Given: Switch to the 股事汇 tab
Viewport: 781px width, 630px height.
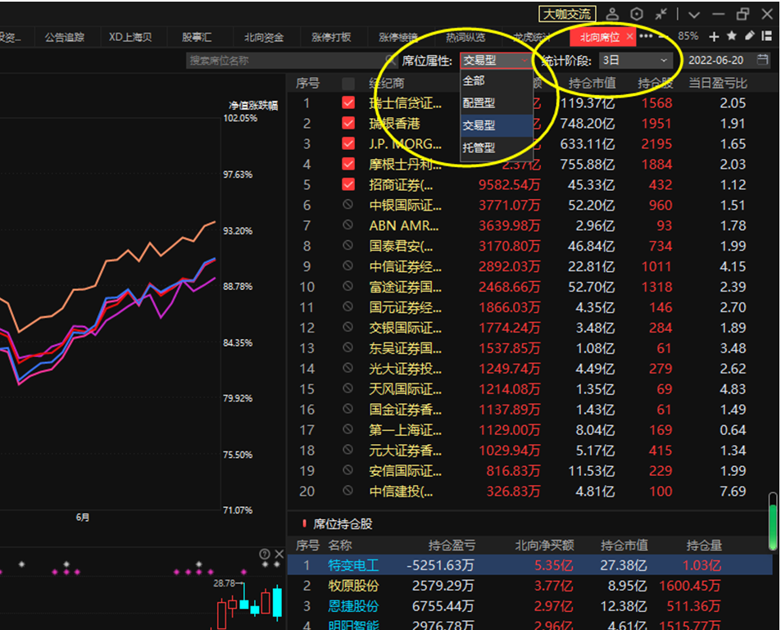Looking at the screenshot, I should coord(197,37).
